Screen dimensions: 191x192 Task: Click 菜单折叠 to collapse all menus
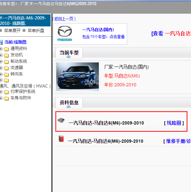pyautogui.click(x=36, y=31)
